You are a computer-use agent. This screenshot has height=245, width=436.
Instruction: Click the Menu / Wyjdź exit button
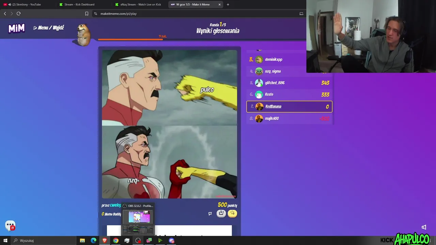pyautogui.click(x=48, y=28)
